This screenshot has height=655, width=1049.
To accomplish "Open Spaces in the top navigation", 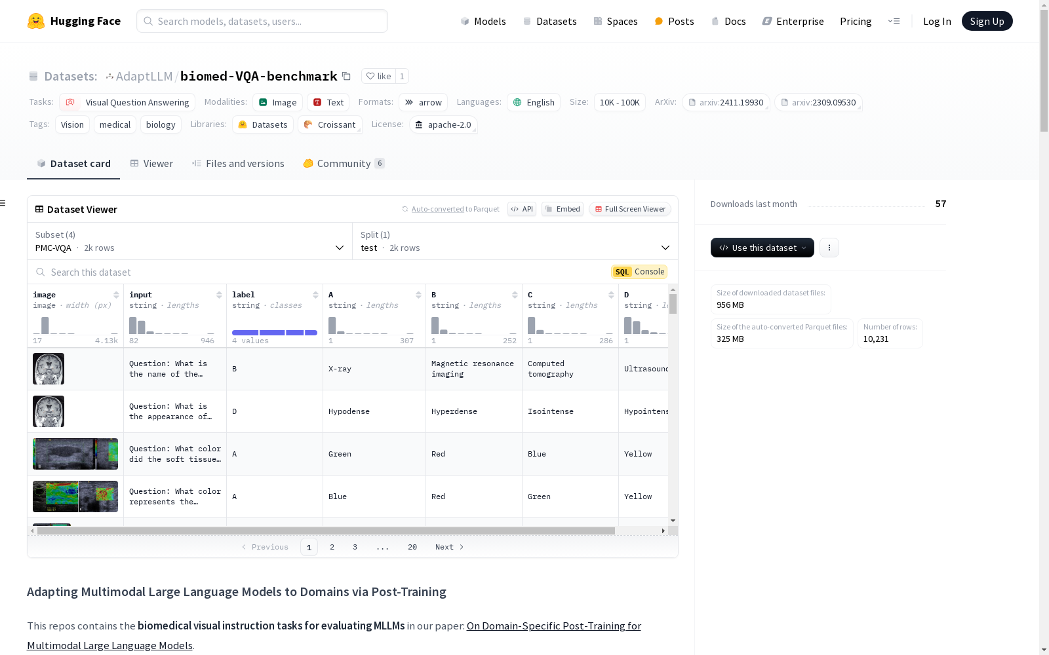I will click(x=616, y=21).
